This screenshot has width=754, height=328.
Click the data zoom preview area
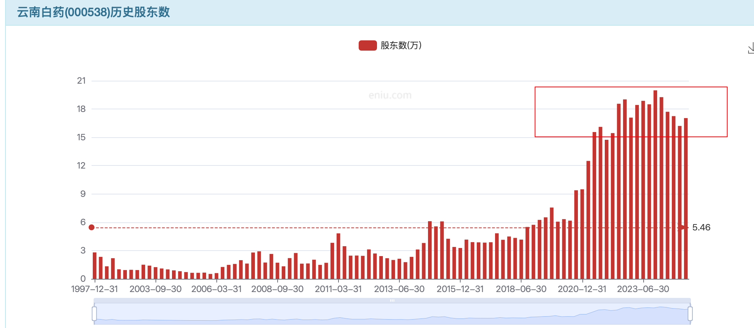tap(392, 314)
